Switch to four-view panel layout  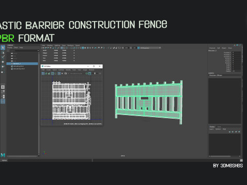[x=3, y=92]
